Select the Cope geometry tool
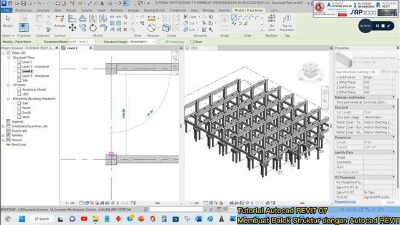400x225 pixels. click(x=190, y=17)
